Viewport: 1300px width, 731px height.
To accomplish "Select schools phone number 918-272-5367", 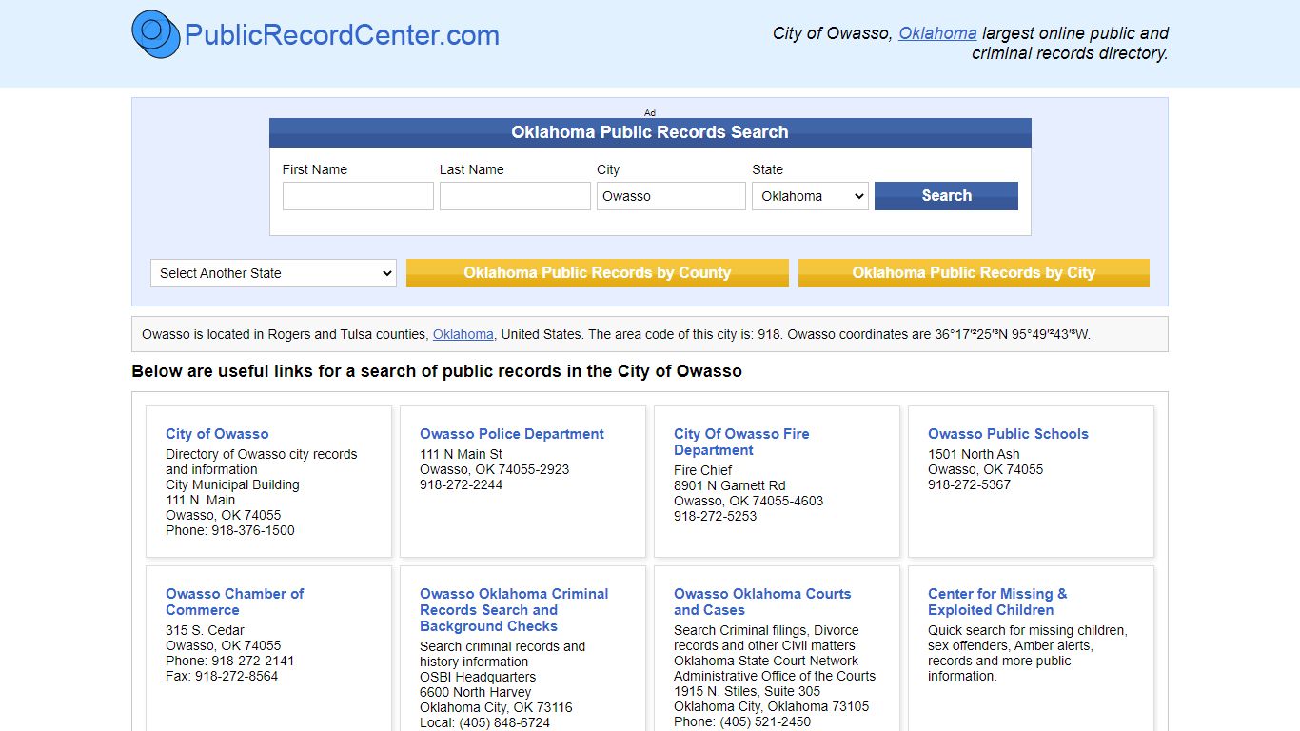I will point(970,484).
